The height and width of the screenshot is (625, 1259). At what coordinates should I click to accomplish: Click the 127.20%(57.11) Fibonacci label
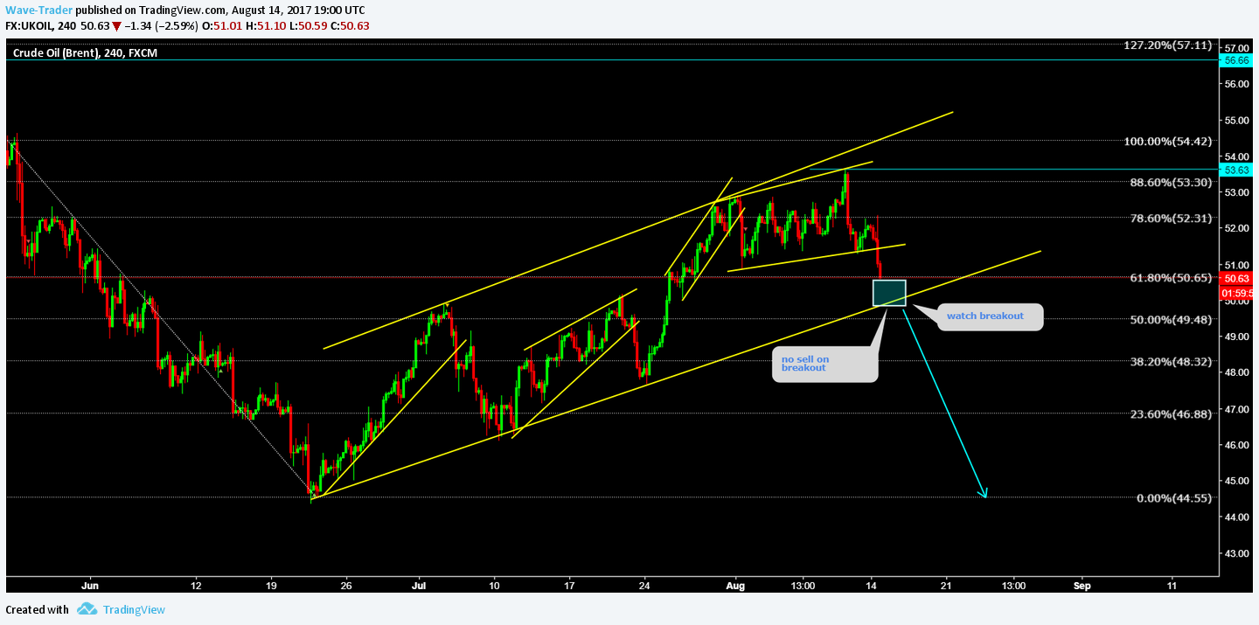click(x=1168, y=45)
